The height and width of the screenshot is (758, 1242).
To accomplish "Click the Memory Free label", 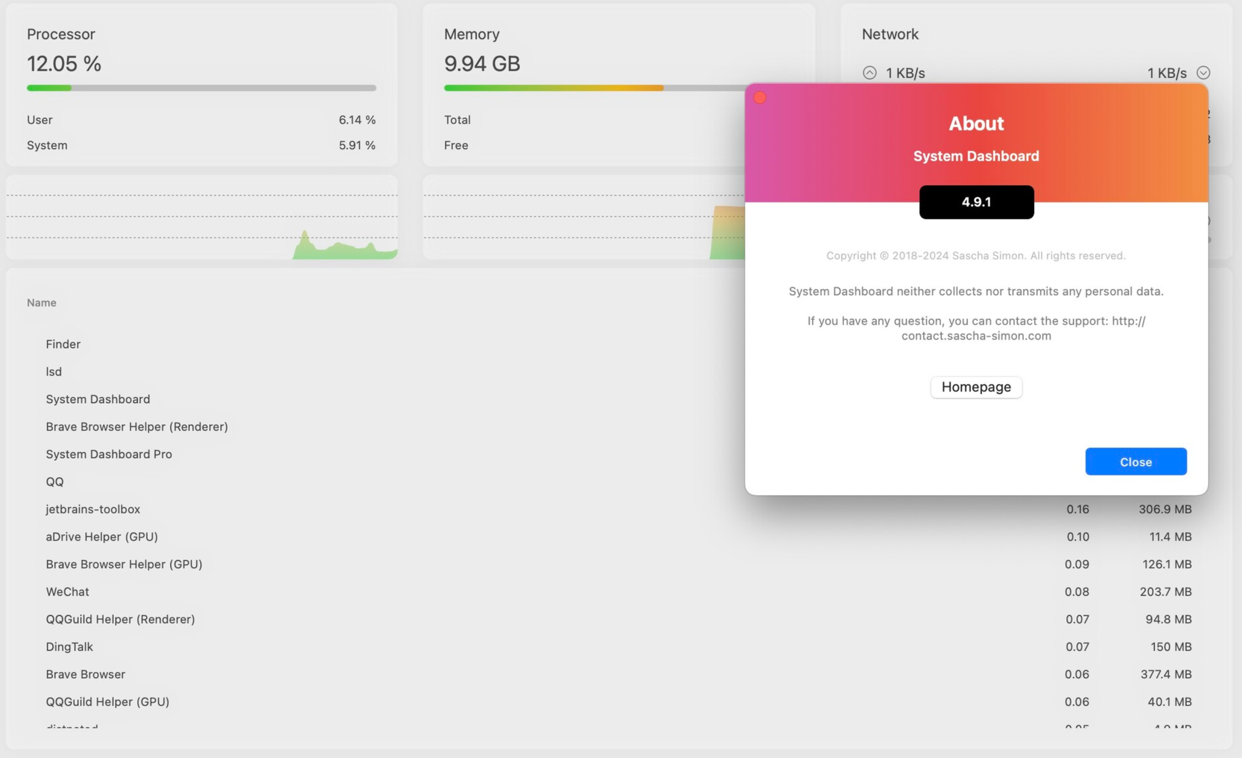I will pyautogui.click(x=456, y=145).
